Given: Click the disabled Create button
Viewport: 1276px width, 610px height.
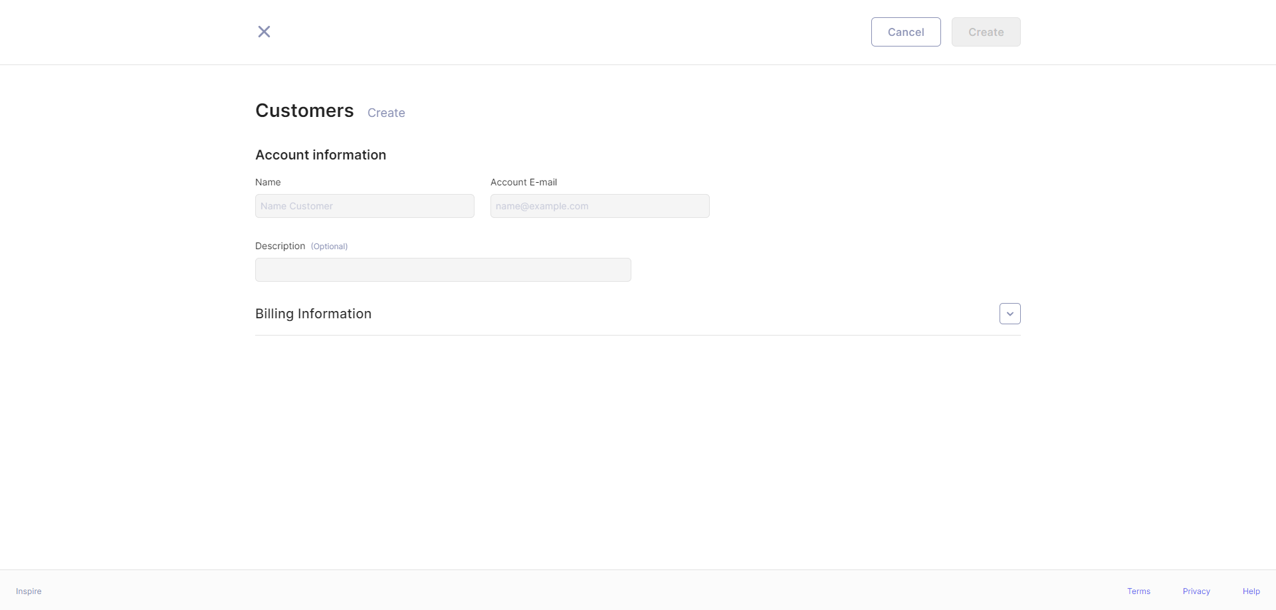Looking at the screenshot, I should pos(986,32).
